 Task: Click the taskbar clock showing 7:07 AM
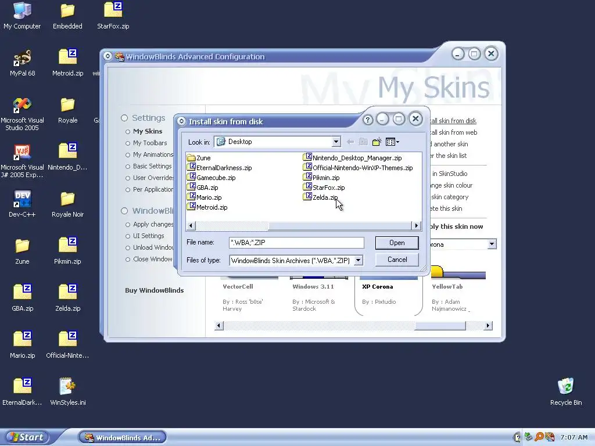tap(574, 437)
